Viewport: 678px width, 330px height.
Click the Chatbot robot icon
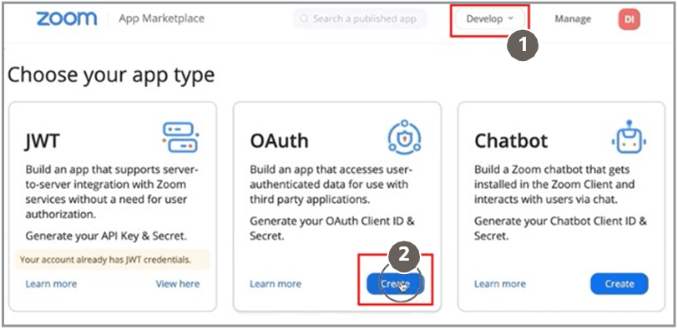(x=629, y=137)
